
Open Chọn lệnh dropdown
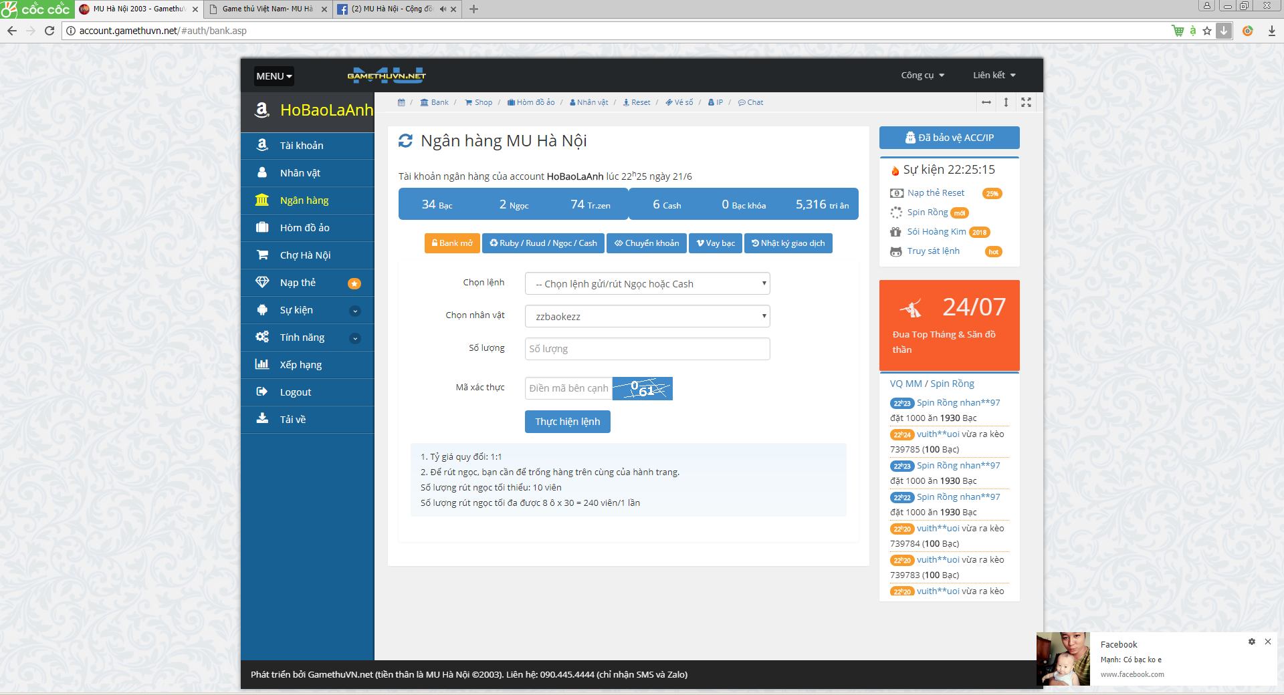tap(647, 283)
